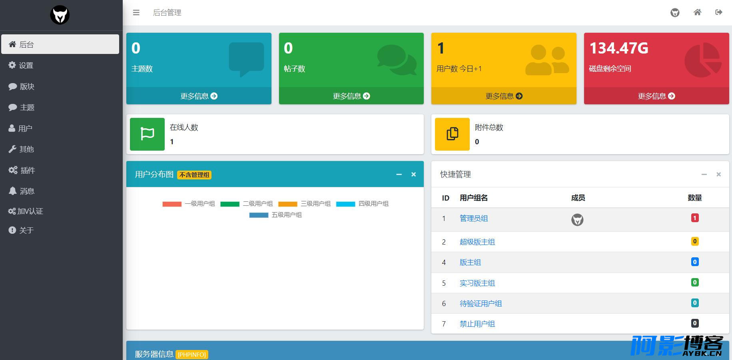Screen dimensions: 732x360
Task: Open 实习版主组 link
Action: tap(477, 283)
